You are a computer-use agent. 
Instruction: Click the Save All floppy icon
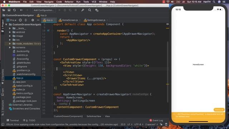pos(9,10)
